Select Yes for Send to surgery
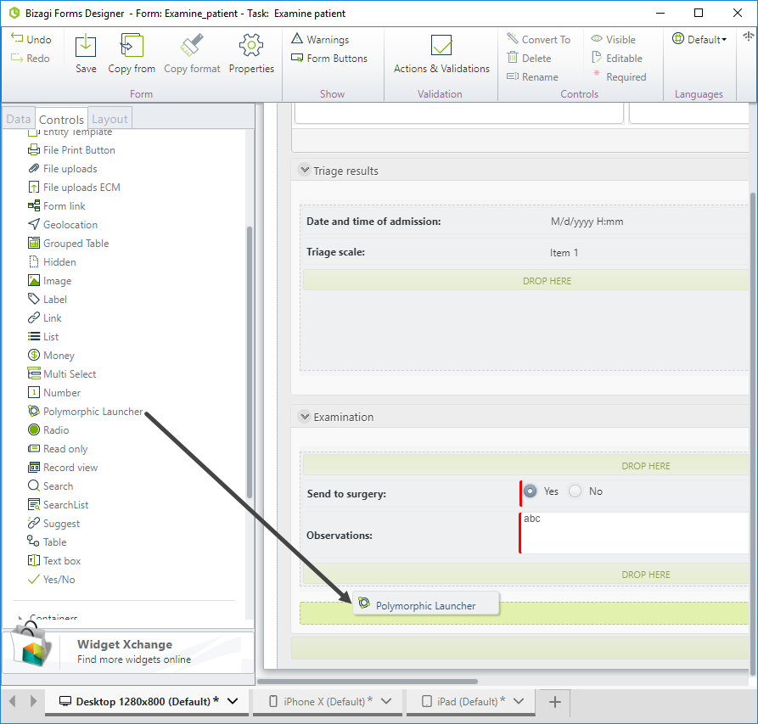Viewport: 758px width, 724px height. pyautogui.click(x=531, y=491)
